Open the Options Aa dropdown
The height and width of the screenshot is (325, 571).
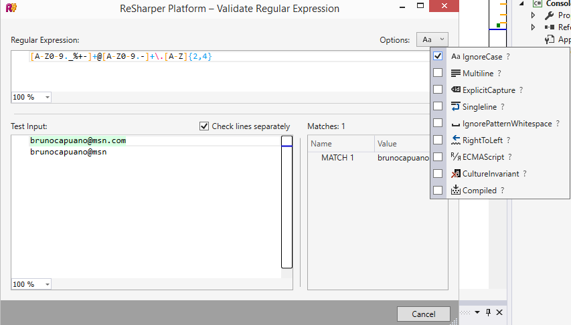pos(432,40)
